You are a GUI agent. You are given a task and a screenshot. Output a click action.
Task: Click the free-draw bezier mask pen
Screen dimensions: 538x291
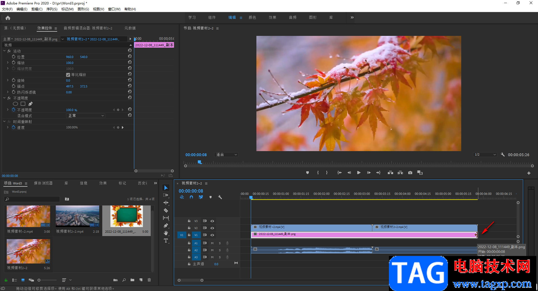pyautogui.click(x=30, y=104)
